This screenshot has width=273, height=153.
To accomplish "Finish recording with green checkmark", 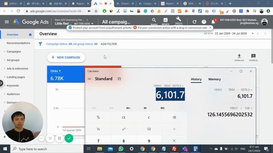I will point(69,138).
